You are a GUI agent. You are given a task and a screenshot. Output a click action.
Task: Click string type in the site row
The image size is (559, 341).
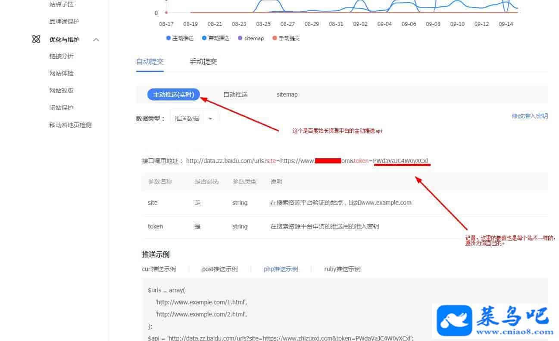pyautogui.click(x=240, y=203)
